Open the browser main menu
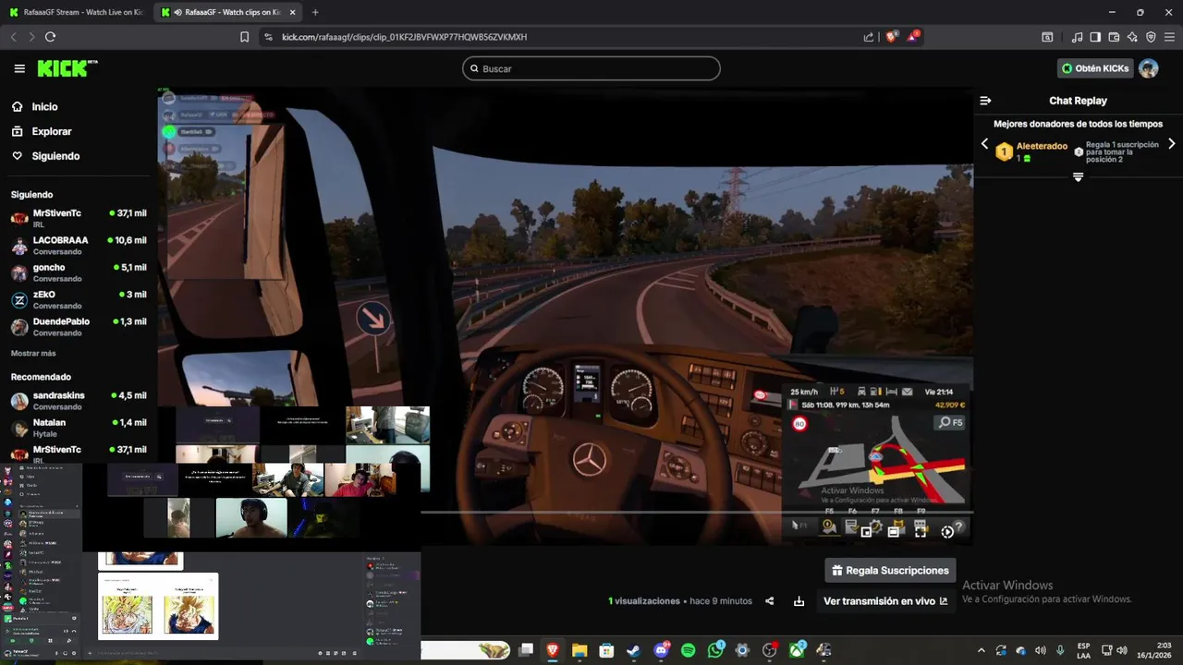Image resolution: width=1183 pixels, height=665 pixels. point(1169,37)
